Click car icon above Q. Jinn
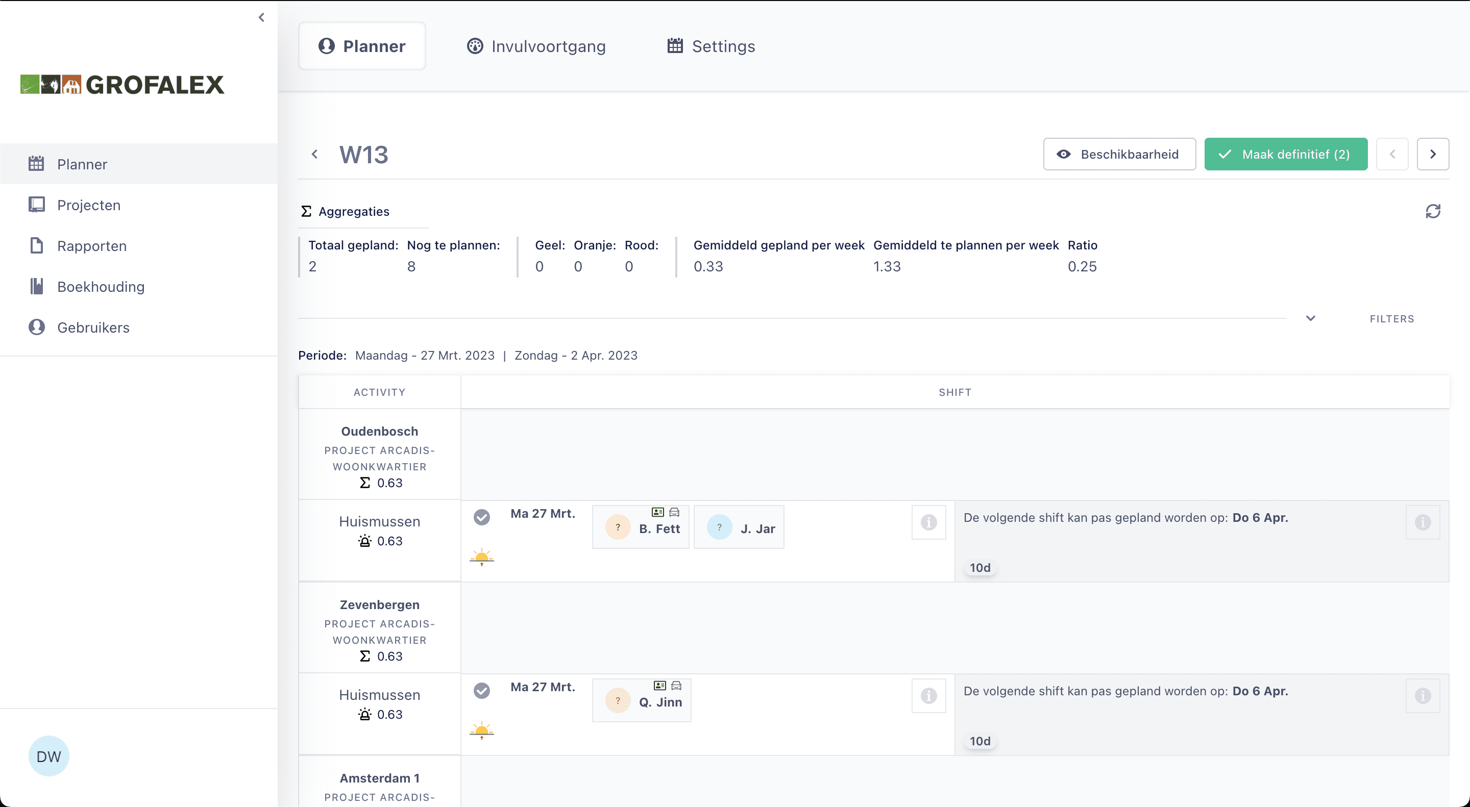 click(x=676, y=686)
